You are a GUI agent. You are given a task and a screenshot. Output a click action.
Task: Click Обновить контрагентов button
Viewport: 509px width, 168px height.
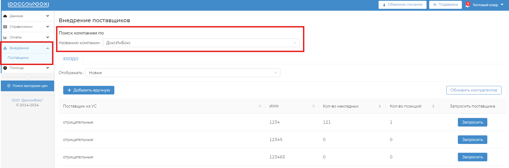point(474,90)
